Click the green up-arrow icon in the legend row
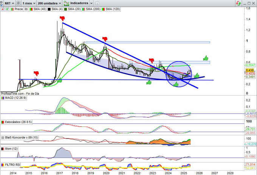Image resolution: width=257 pixels, height=175 pixels. [7, 9]
